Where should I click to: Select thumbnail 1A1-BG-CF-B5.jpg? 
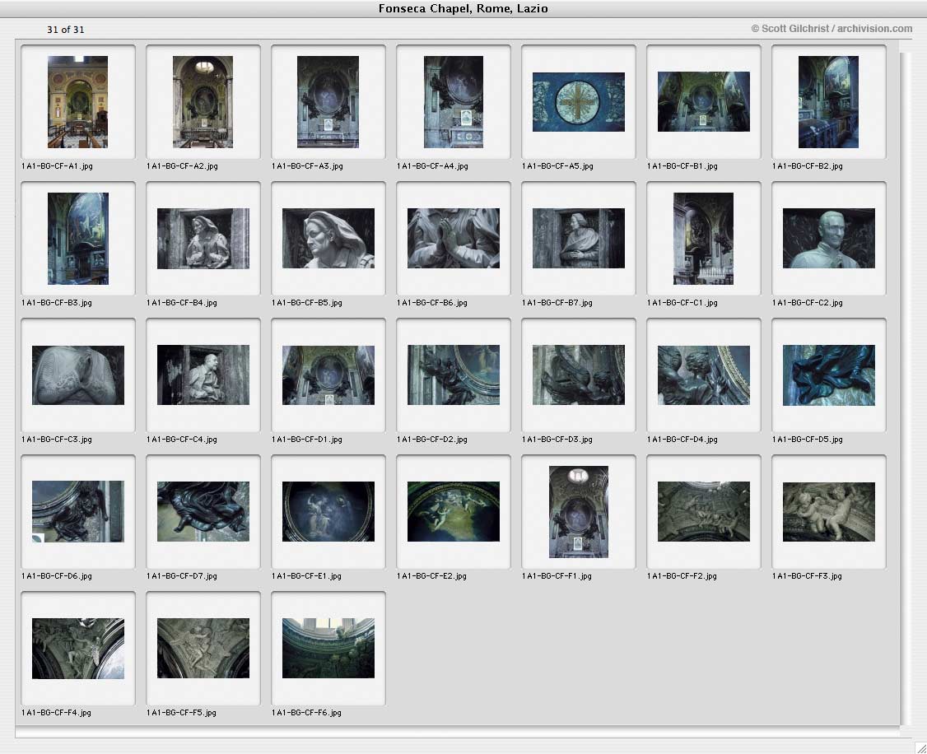[x=328, y=238]
